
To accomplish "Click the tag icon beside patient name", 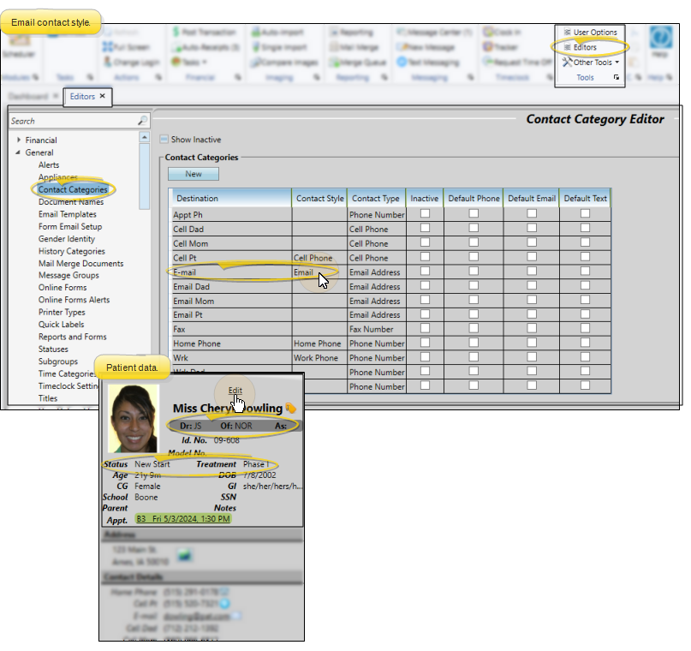I will click(290, 409).
